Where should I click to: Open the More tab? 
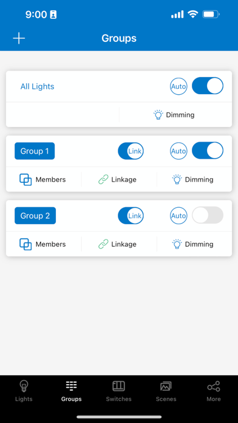point(214,391)
